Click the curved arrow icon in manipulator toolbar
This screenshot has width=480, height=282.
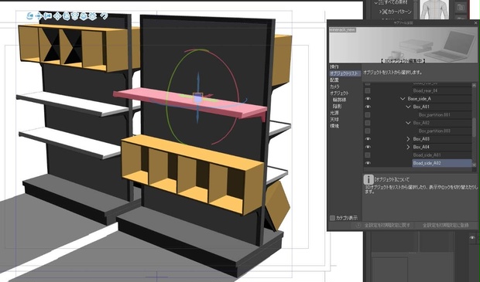pyautogui.click(x=104, y=15)
